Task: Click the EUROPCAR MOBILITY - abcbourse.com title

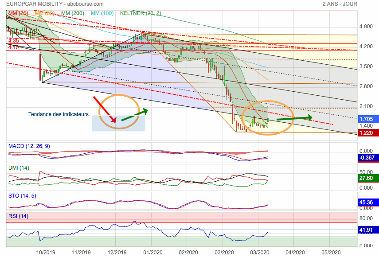Action: pyautogui.click(x=55, y=4)
